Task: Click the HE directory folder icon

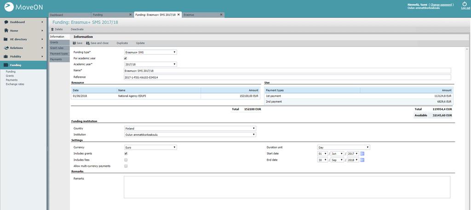Action: click(6, 39)
